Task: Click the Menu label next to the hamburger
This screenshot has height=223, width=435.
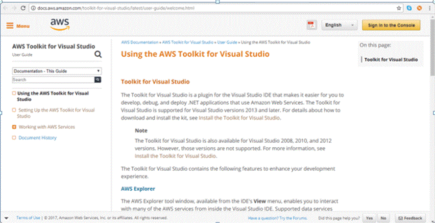Action: click(x=23, y=26)
